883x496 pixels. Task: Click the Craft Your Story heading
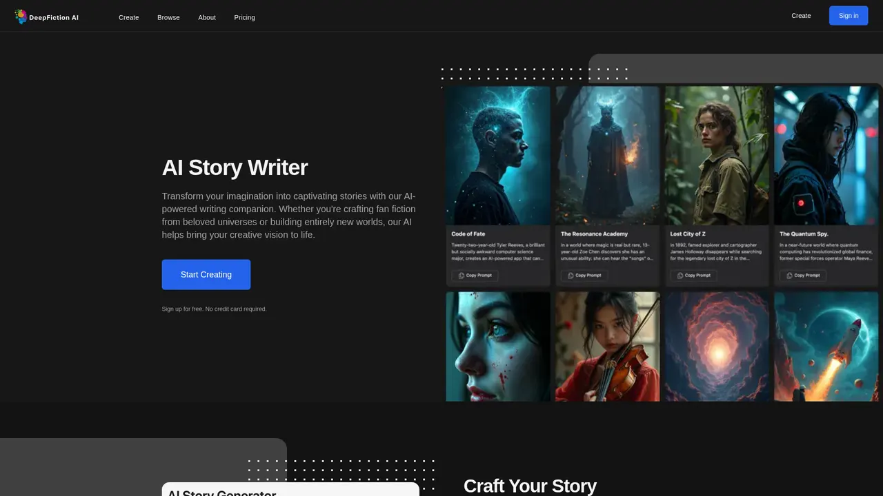[530, 486]
